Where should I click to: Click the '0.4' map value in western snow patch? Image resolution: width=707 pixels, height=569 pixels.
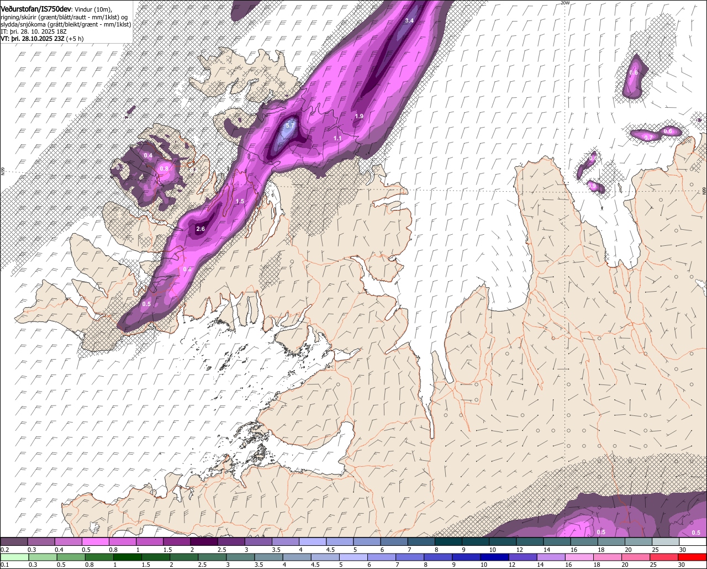click(x=148, y=155)
